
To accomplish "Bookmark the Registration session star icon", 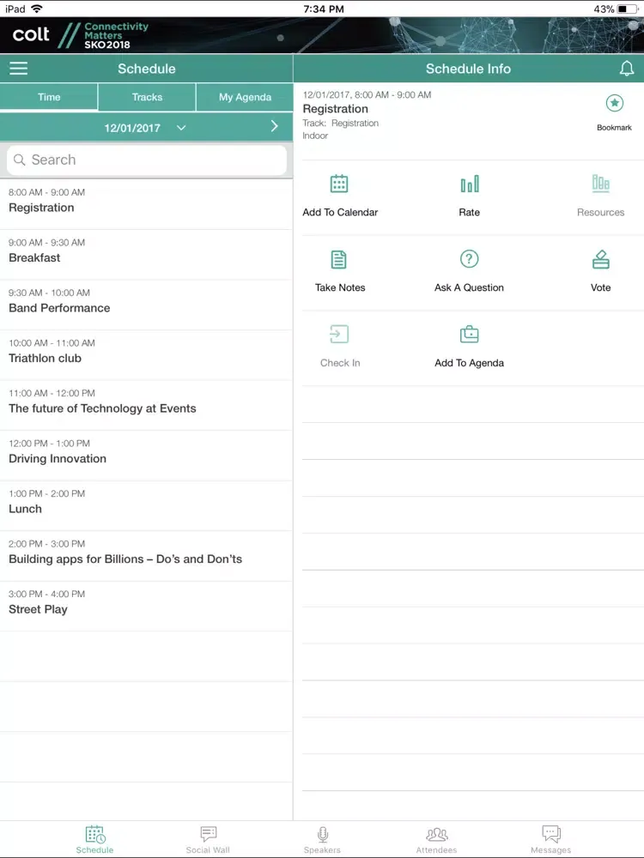I will point(615,103).
